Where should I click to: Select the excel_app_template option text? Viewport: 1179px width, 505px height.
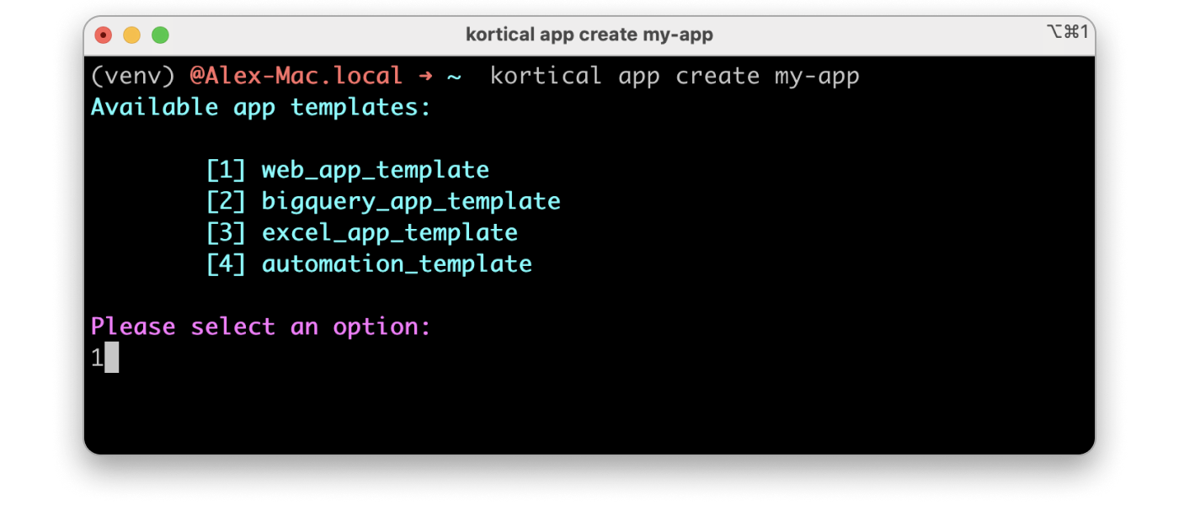(389, 232)
